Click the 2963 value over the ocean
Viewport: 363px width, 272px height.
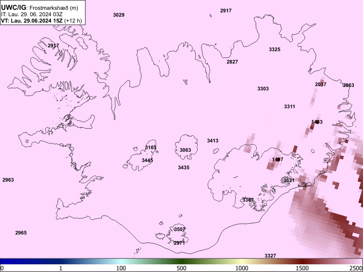click(x=8, y=180)
